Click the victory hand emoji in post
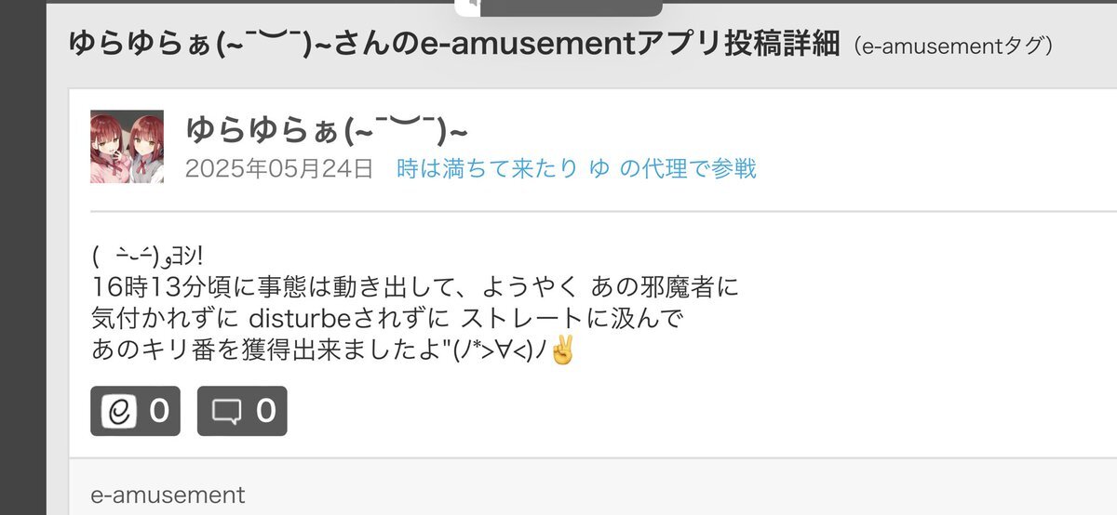 564,351
